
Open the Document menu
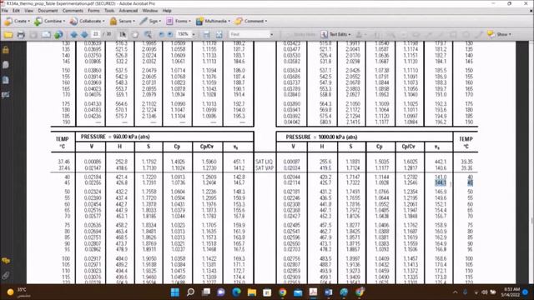point(48,11)
